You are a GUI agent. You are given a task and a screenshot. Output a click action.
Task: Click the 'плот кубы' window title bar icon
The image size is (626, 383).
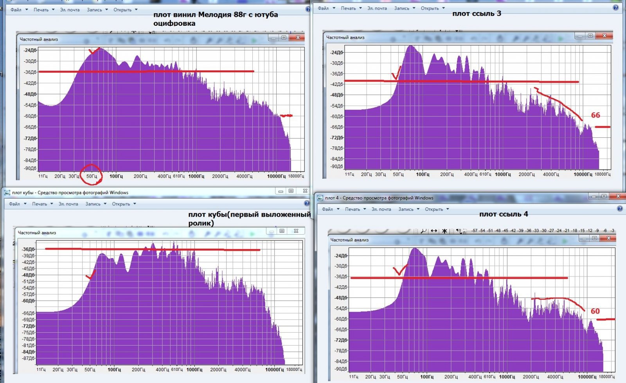(x=7, y=192)
